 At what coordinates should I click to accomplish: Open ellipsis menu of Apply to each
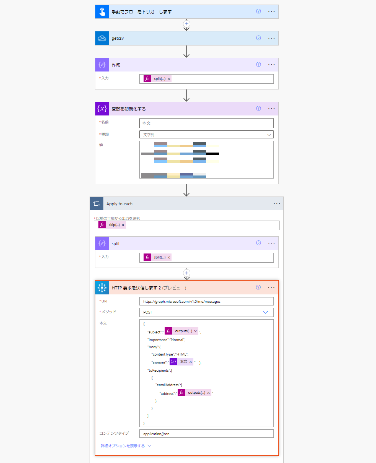coord(277,203)
